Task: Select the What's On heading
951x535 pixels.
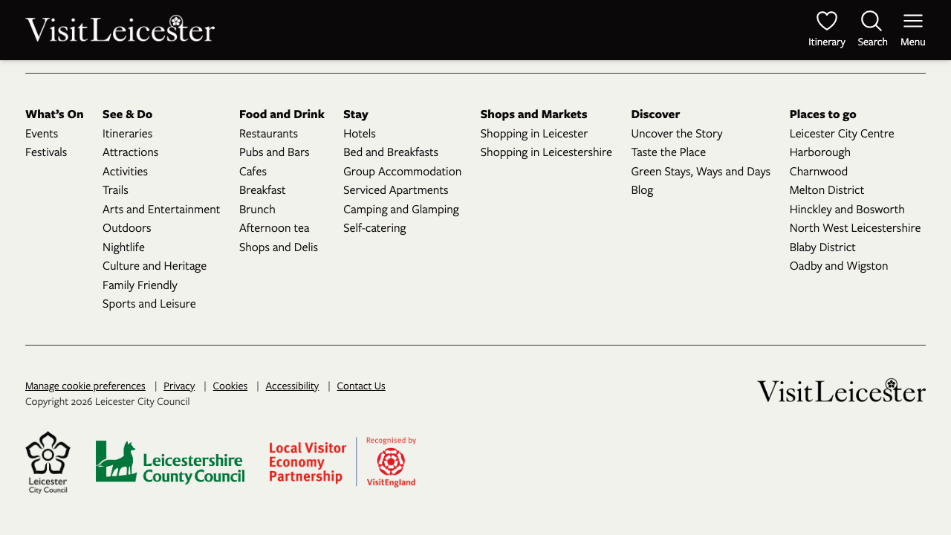Action: coord(54,114)
